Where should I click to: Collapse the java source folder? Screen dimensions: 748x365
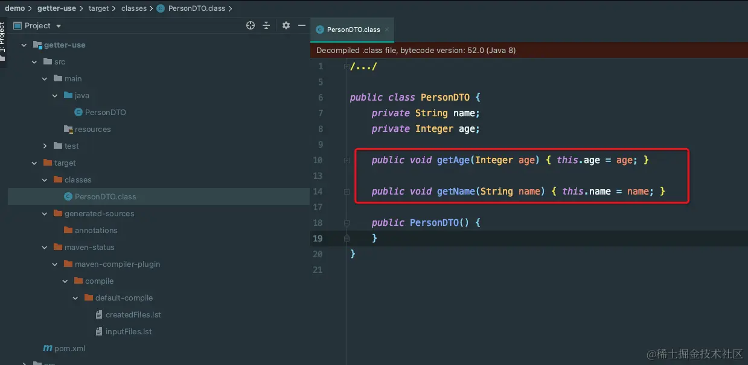coord(55,96)
